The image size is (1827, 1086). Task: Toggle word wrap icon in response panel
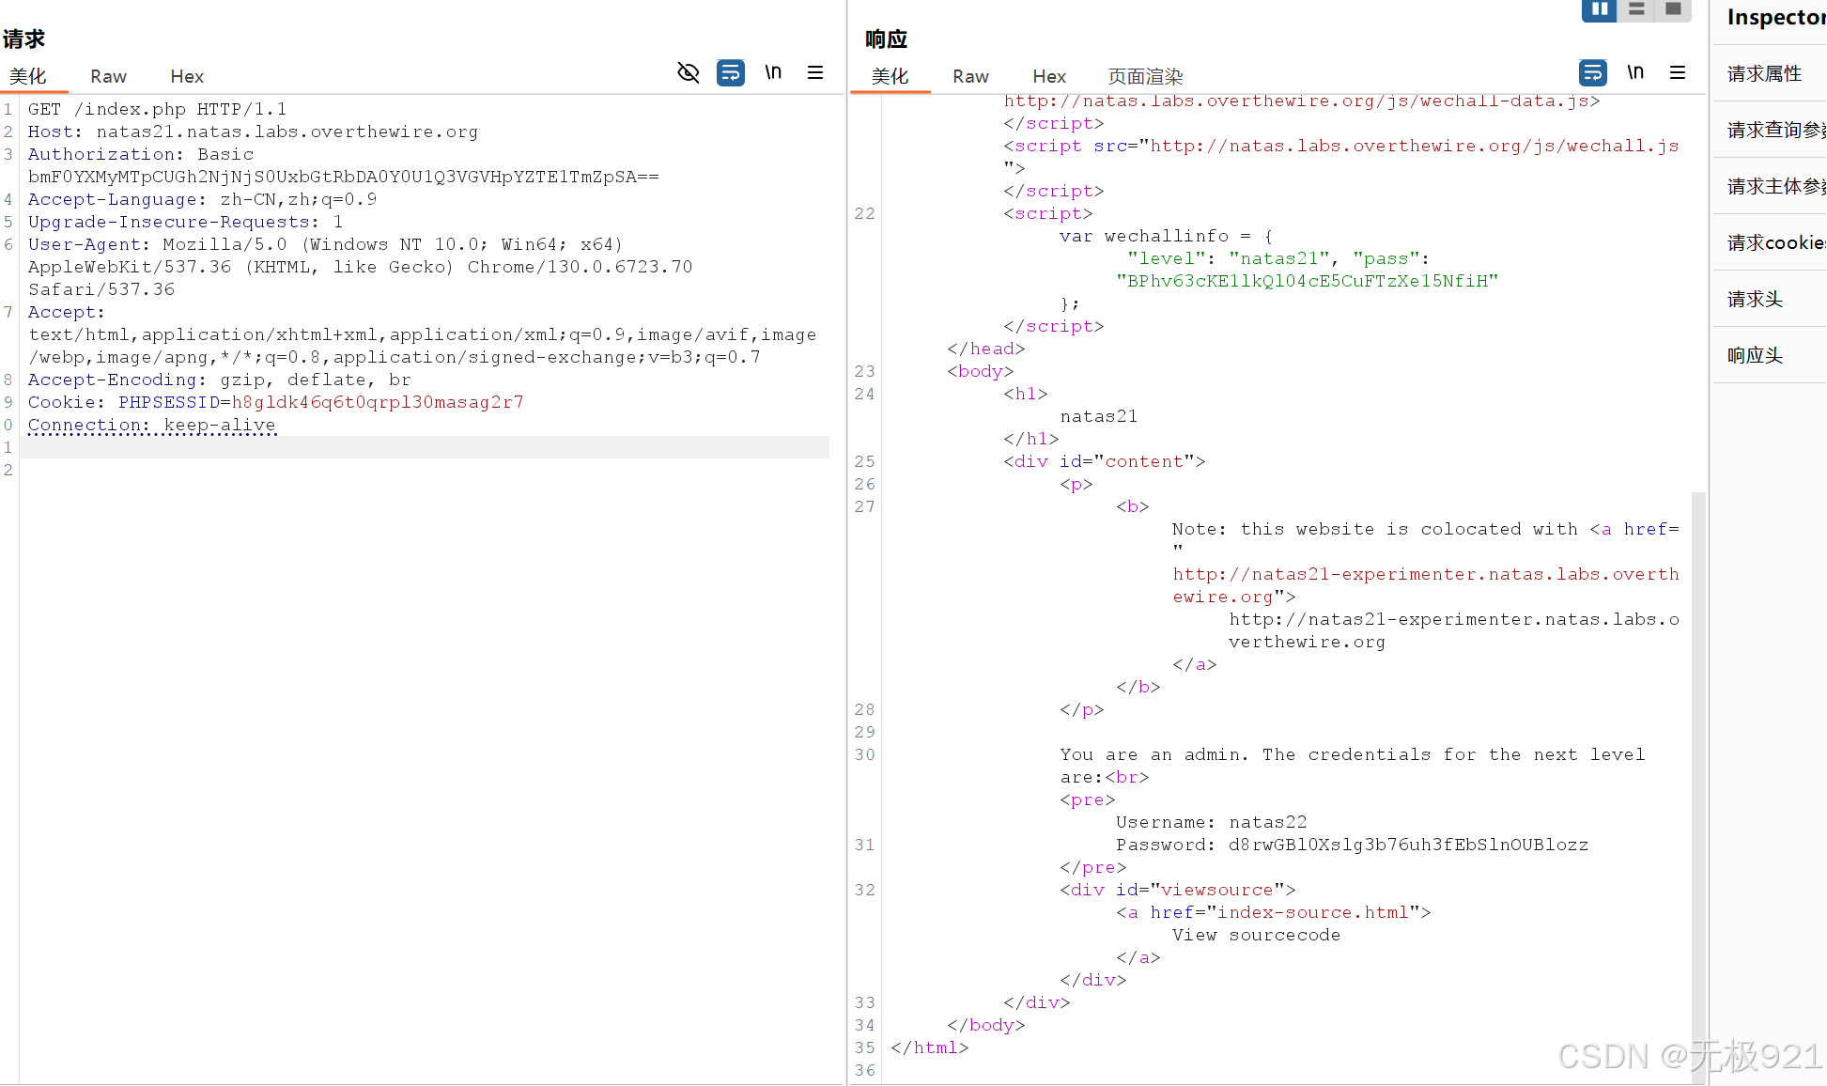click(x=1593, y=72)
